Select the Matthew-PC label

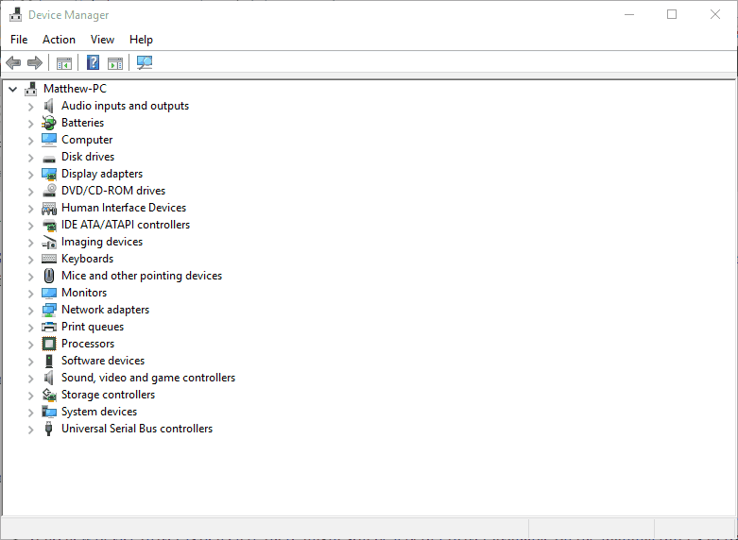[x=75, y=89]
